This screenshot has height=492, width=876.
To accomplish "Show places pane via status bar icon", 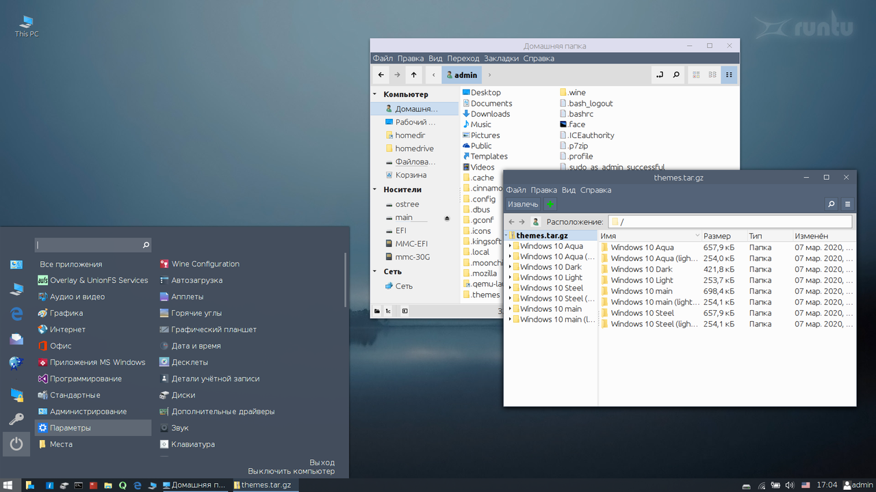I will [x=377, y=311].
